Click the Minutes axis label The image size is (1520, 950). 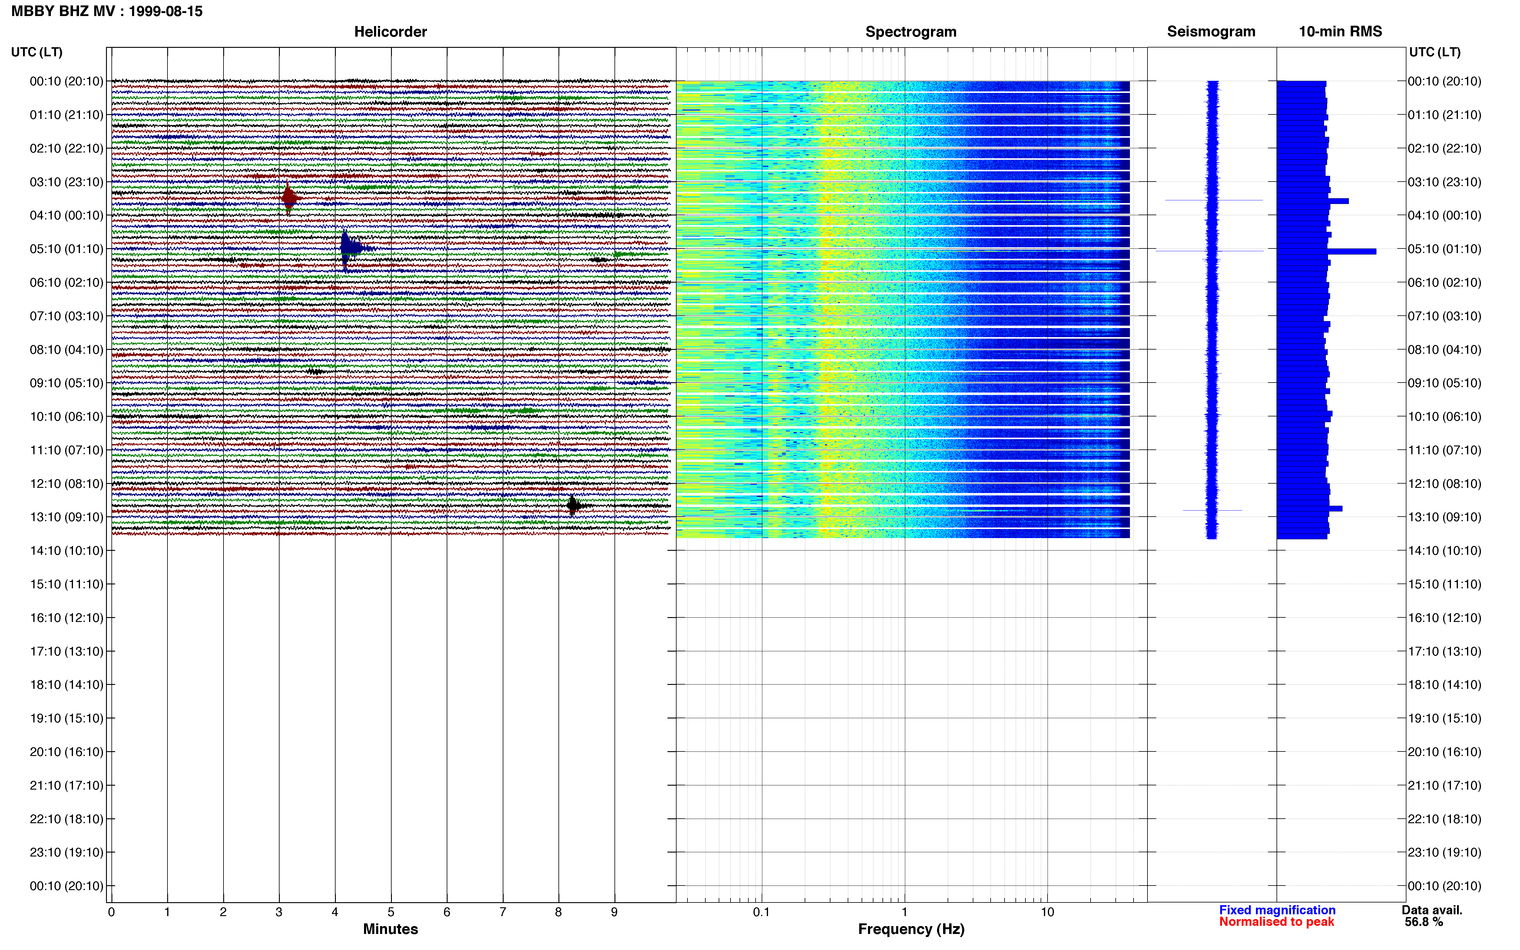coord(390,929)
